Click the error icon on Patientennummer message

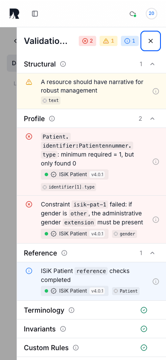[x=29, y=136]
